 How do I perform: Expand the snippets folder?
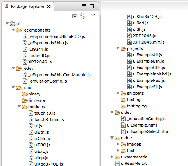click(x=118, y=93)
